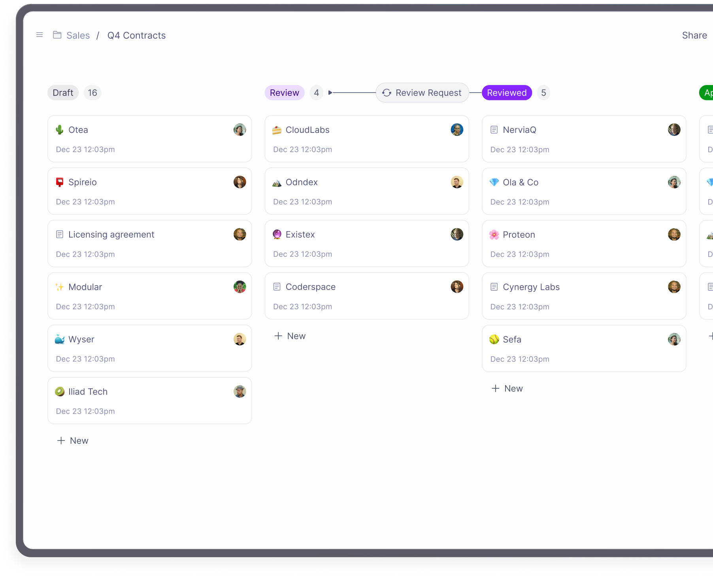Click the Cynergy Labs assignee avatar
This screenshot has width=713, height=577.
tap(674, 287)
